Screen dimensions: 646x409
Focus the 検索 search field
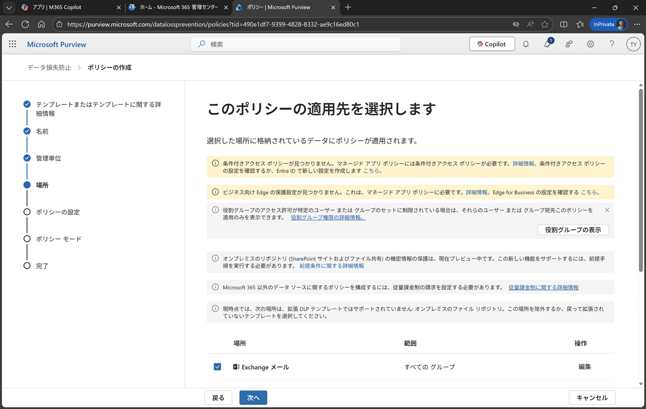[295, 44]
